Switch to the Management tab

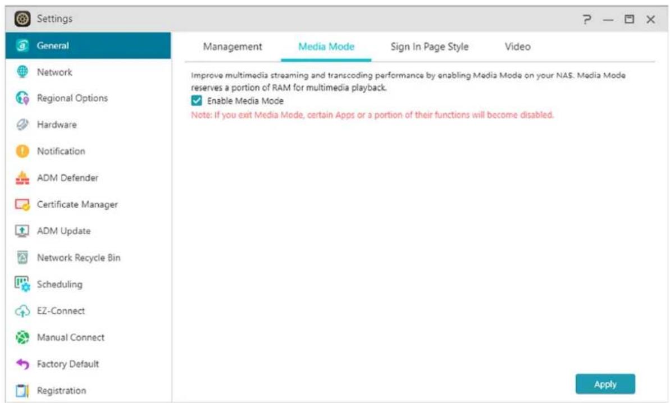click(x=233, y=47)
